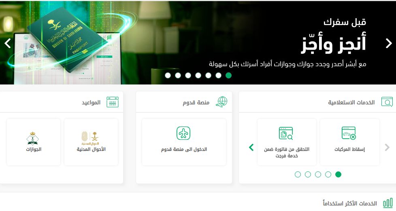
Task: Go to next banner slide with right arrow
Action: click(x=389, y=43)
